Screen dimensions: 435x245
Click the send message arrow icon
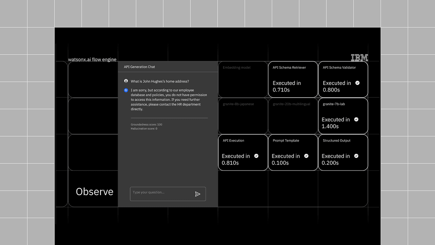(x=197, y=194)
